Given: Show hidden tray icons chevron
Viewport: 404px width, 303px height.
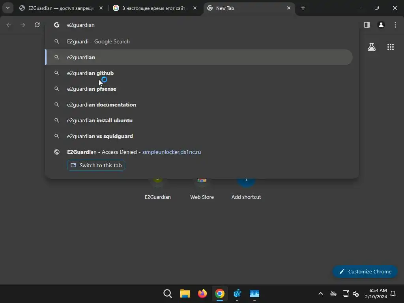Looking at the screenshot, I should coord(321,294).
